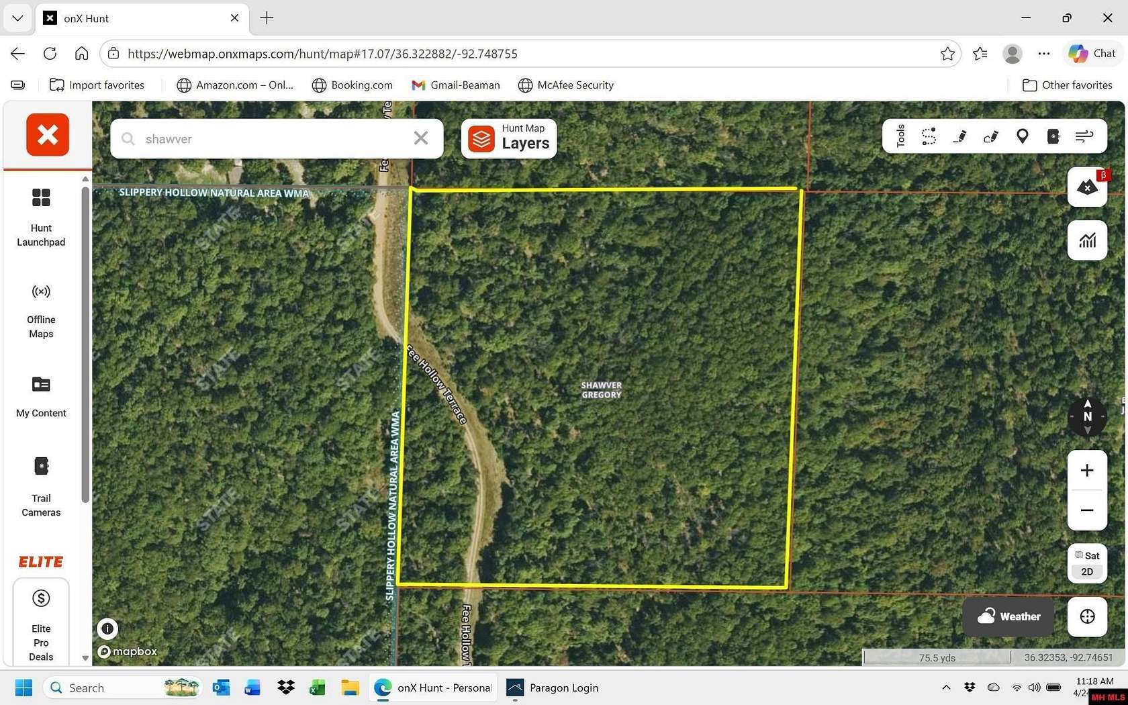Viewport: 1128px width, 705px height.
Task: Open the 3D terrain beta view
Action: 1087,187
